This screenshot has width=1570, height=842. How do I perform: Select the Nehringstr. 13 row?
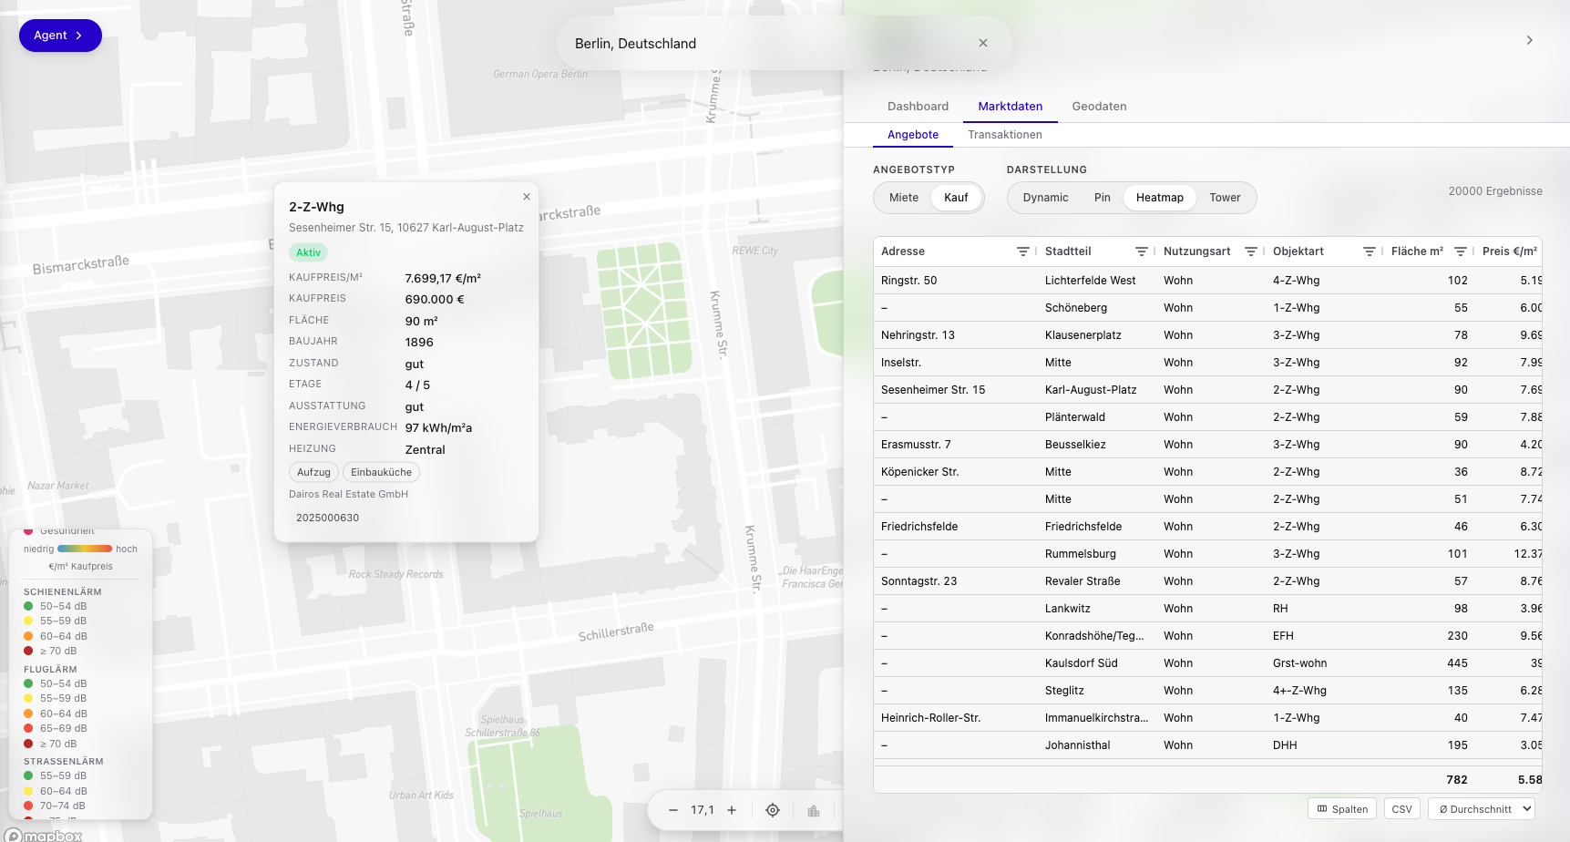tap(1207, 335)
